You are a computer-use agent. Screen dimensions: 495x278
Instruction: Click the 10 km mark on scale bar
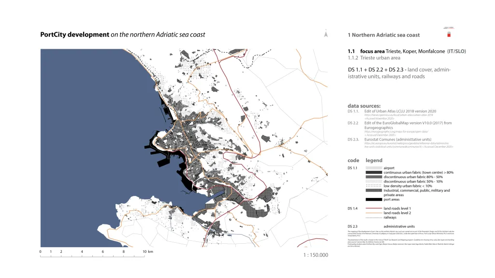click(144, 252)
